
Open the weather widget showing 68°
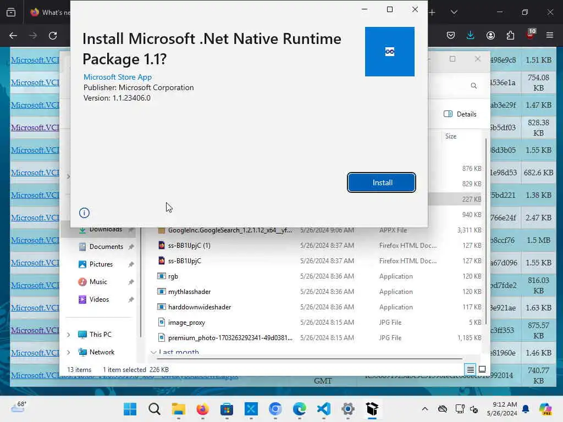click(18, 407)
